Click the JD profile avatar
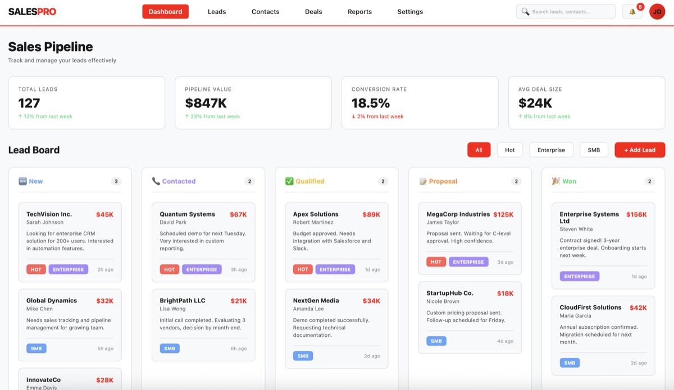The height and width of the screenshot is (390, 674). [x=657, y=11]
